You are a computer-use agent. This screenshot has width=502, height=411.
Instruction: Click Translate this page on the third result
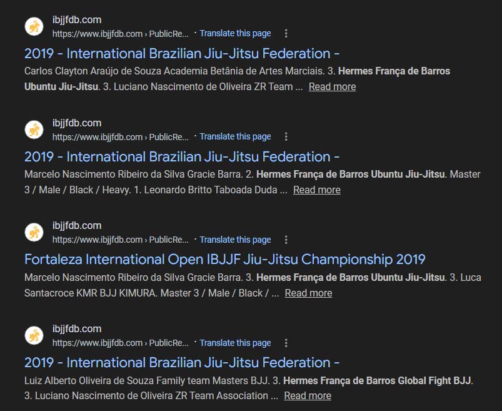point(235,240)
